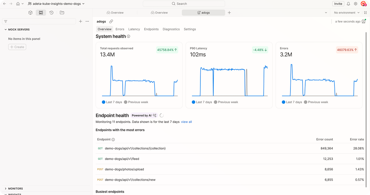Image resolution: width=370 pixels, height=195 pixels.
Task: Click the sync status icon beside a few seconds ago
Action: click(x=363, y=21)
